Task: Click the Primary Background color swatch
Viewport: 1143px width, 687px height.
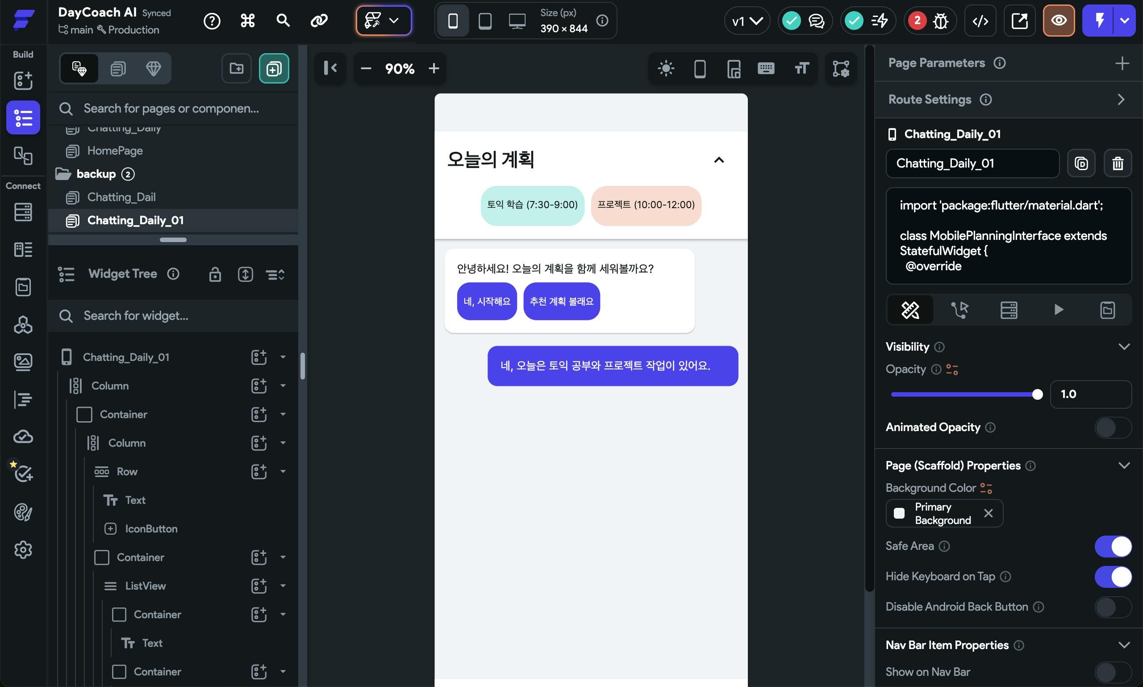Action: [899, 513]
